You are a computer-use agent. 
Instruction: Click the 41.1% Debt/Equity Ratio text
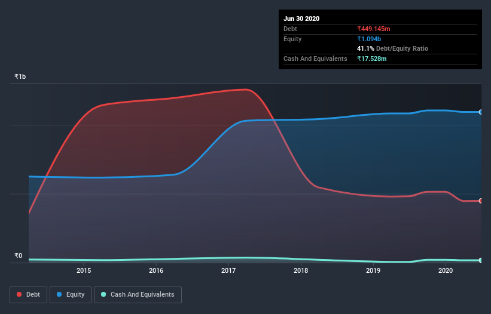point(392,48)
